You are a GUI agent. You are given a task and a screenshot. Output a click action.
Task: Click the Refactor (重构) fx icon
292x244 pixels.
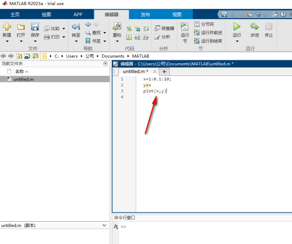(x=117, y=27)
